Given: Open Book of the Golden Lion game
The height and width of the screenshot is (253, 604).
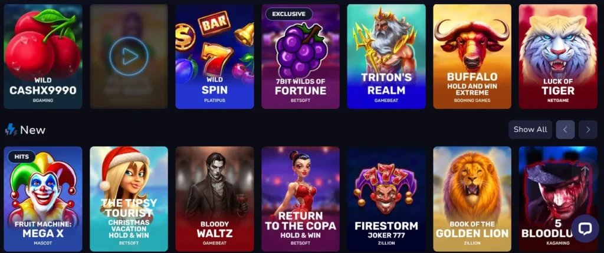Looking at the screenshot, I should coord(472,199).
